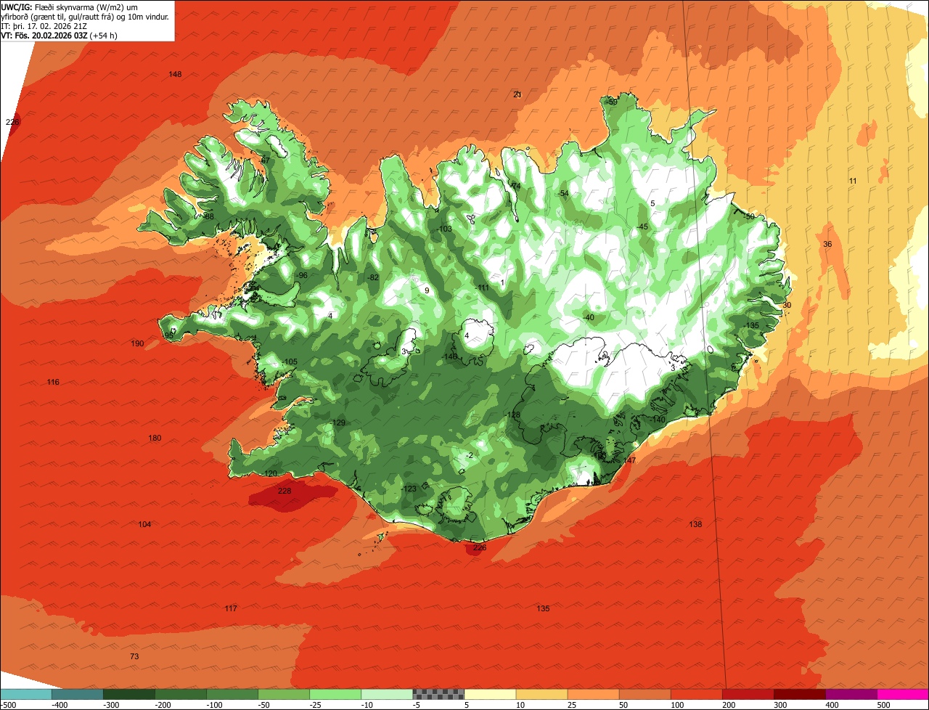Click the map value -128 on land

click(x=513, y=415)
